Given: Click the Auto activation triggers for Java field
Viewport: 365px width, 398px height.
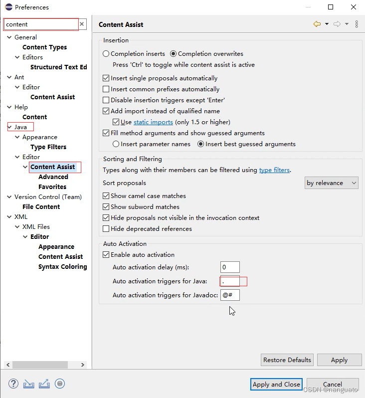Looking at the screenshot, I should pos(230,281).
